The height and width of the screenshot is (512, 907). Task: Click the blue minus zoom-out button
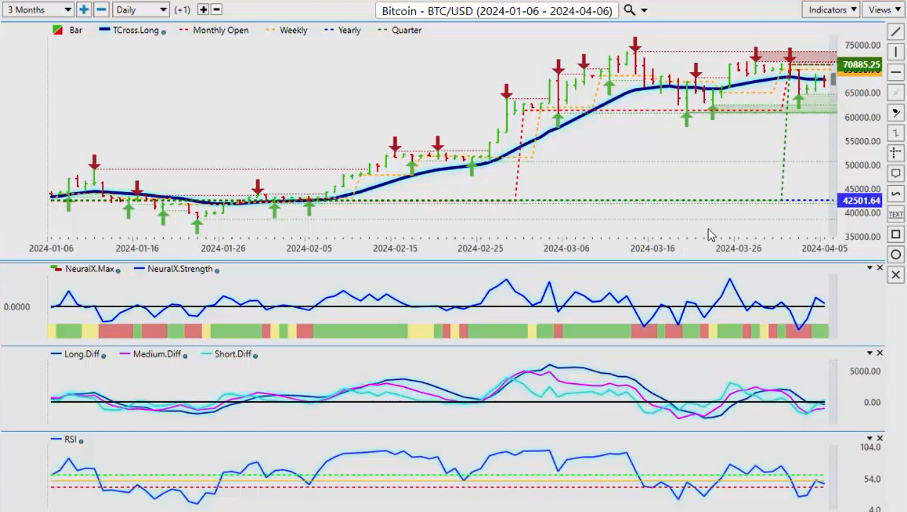pyautogui.click(x=101, y=9)
